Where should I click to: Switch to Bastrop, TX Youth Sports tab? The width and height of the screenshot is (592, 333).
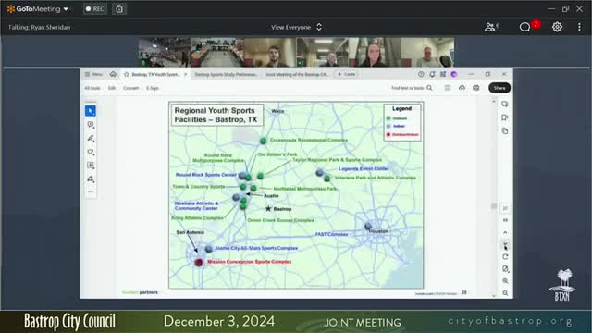click(155, 74)
